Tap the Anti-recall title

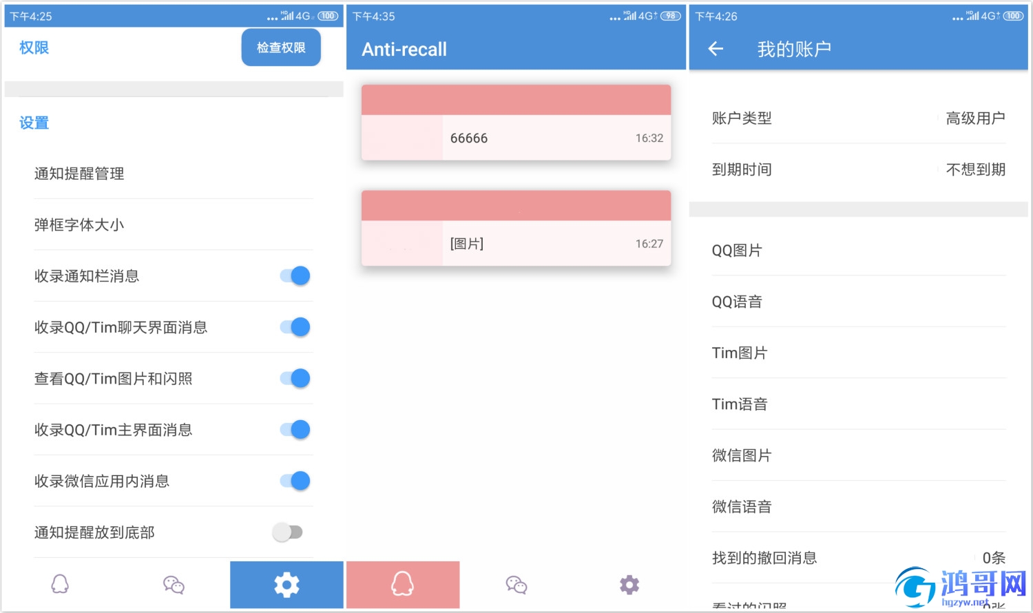[x=404, y=49]
